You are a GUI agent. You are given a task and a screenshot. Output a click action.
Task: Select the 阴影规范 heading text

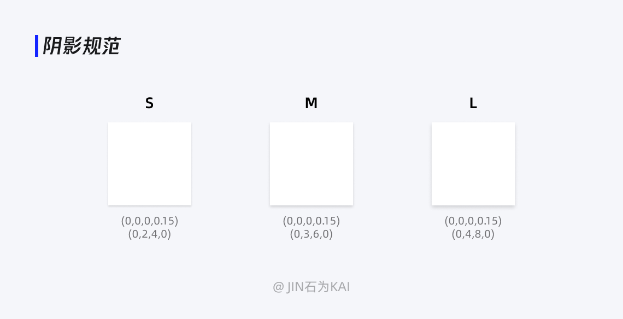pos(81,46)
